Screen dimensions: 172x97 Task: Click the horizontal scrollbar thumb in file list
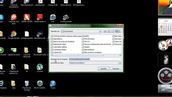point(78,55)
